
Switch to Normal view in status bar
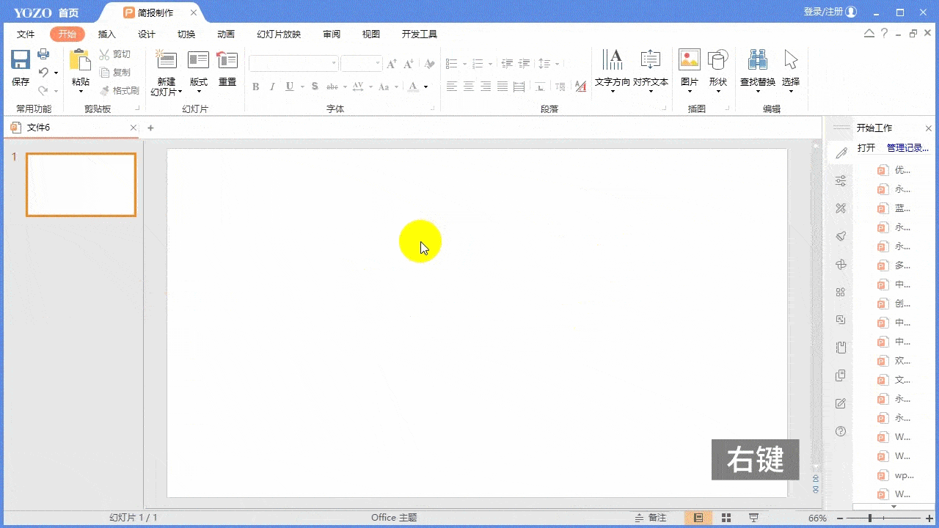(x=698, y=518)
